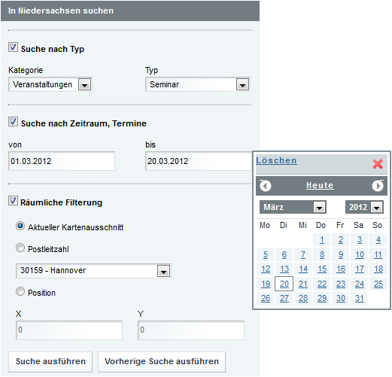Expand the 2012 year dropdown
The image size is (392, 377).
click(x=364, y=207)
